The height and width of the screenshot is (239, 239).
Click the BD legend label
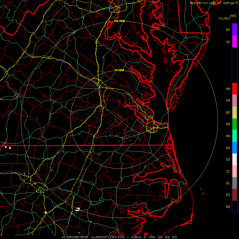228,113
